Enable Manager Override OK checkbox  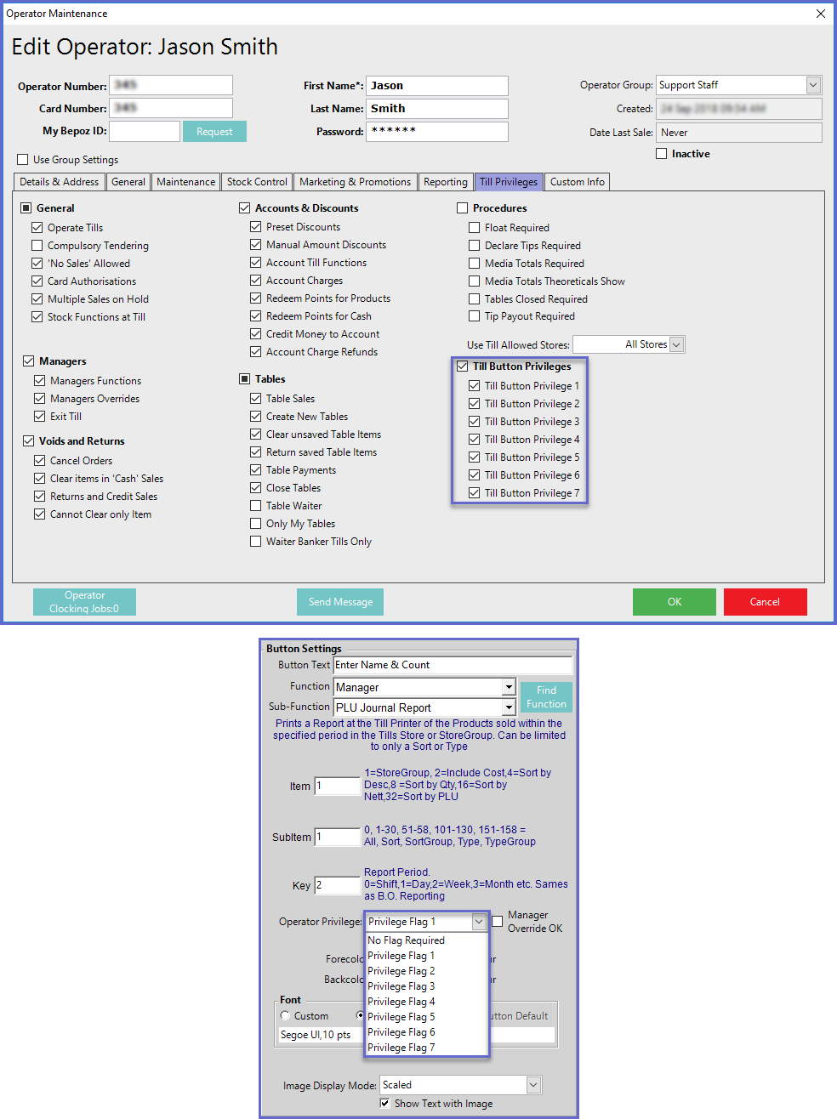point(498,922)
